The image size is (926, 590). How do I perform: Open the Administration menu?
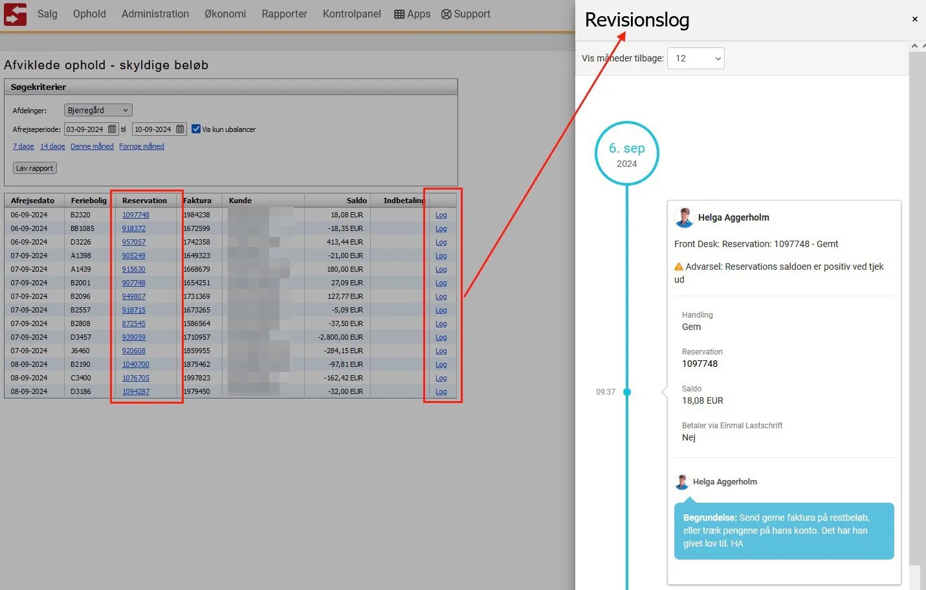pyautogui.click(x=155, y=14)
